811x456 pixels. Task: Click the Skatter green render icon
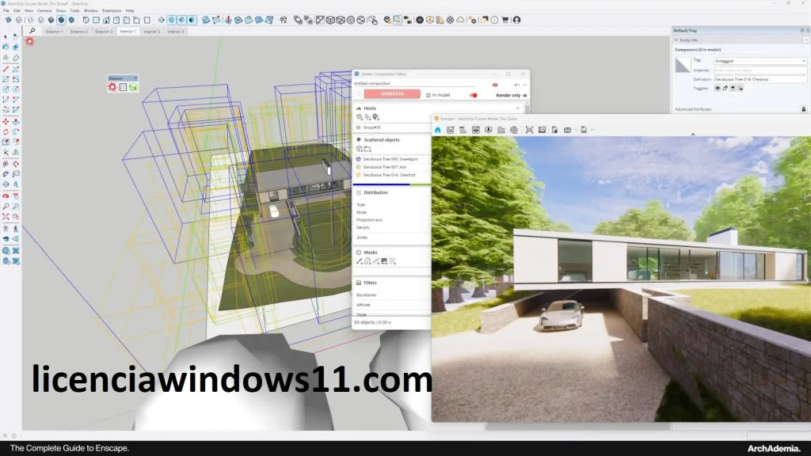[133, 87]
